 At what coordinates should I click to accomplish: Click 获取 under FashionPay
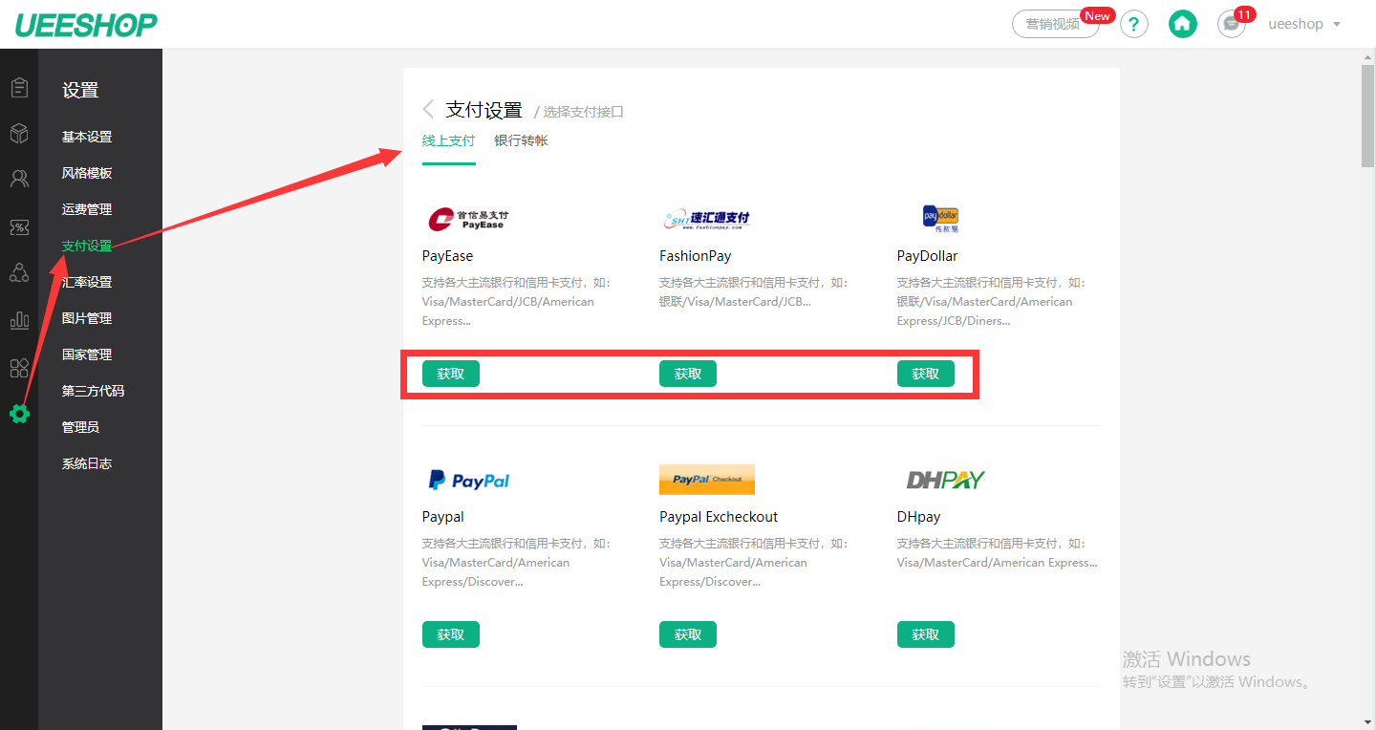pyautogui.click(x=688, y=374)
